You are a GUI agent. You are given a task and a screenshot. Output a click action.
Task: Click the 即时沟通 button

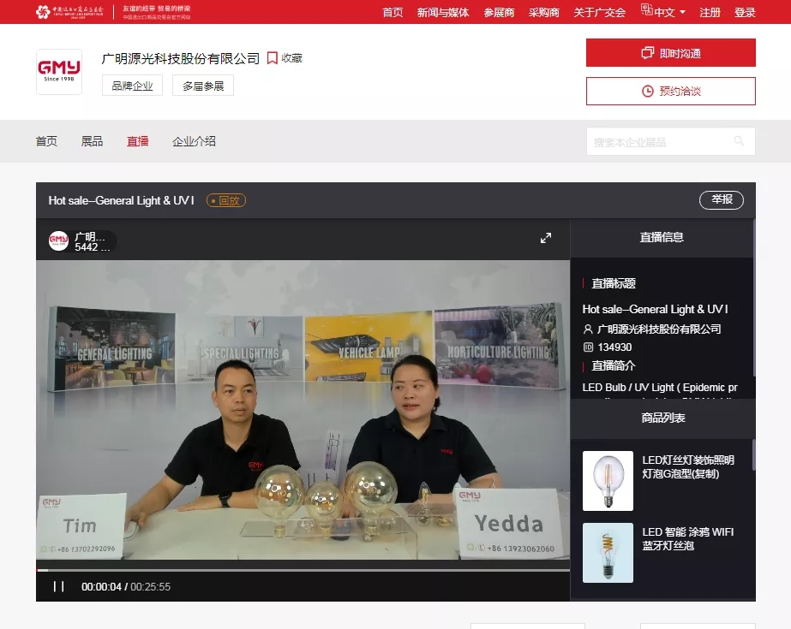pos(670,53)
